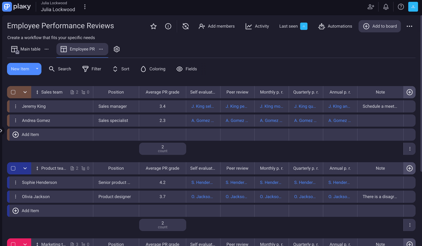
Task: Open the help question mark icon
Action: click(401, 7)
